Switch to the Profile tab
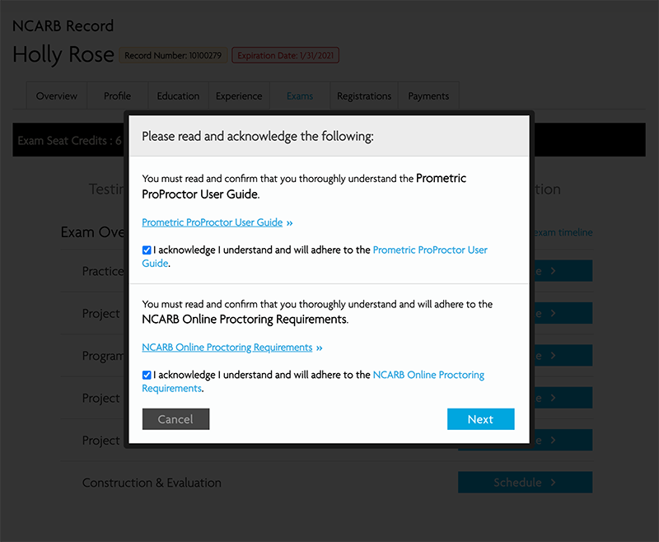This screenshot has height=542, width=659. tap(117, 96)
